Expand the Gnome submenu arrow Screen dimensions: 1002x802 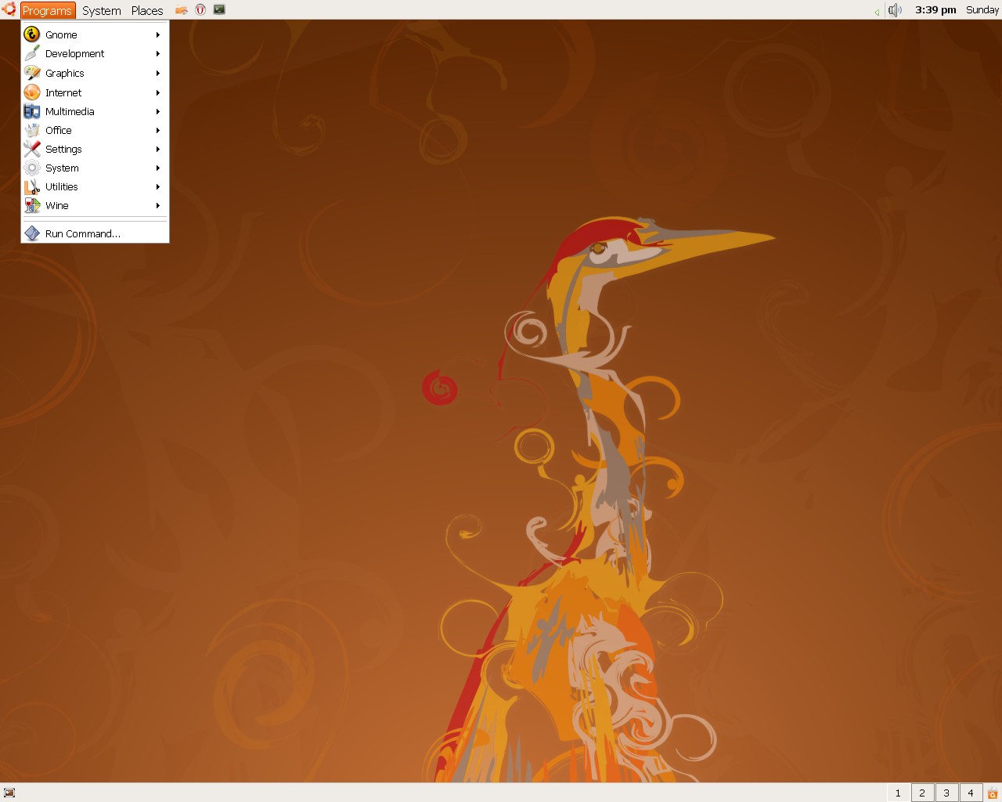[x=158, y=34]
